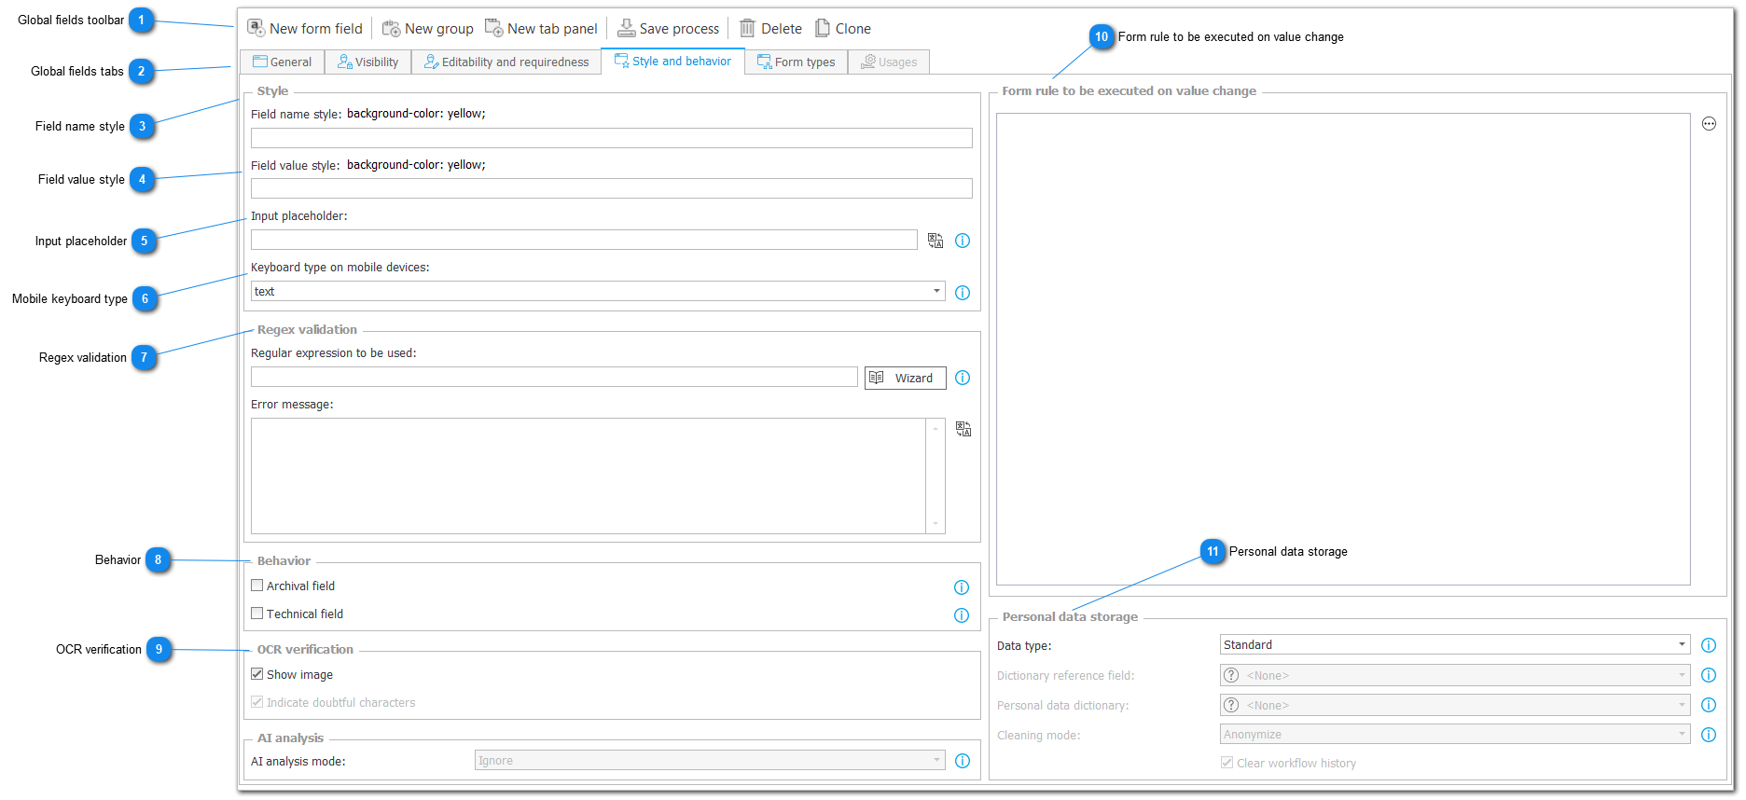Show info for the AI analysis mode

[x=963, y=761]
